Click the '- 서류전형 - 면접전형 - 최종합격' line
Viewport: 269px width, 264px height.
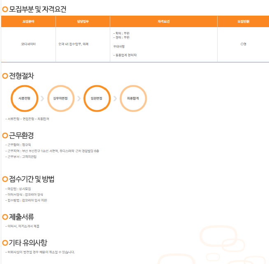[x=27, y=119]
